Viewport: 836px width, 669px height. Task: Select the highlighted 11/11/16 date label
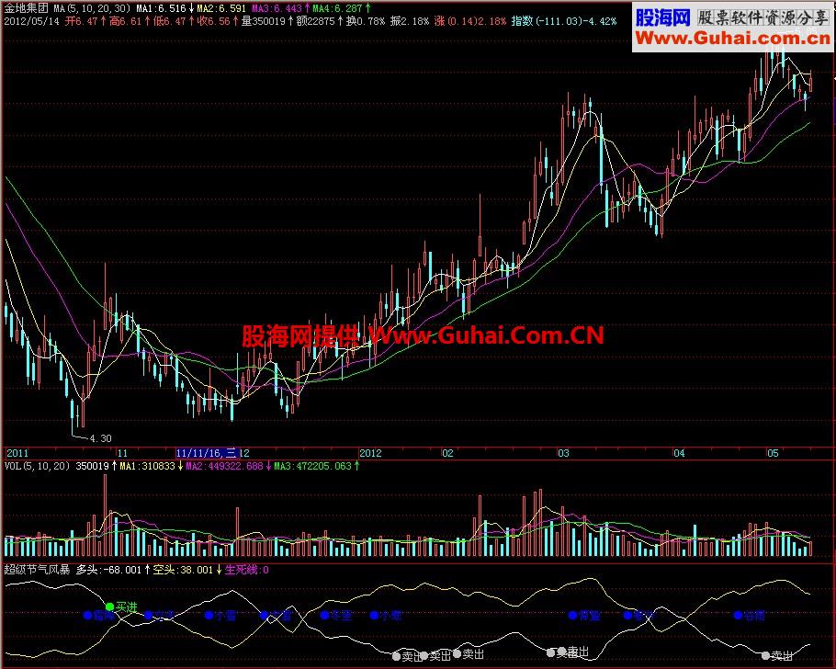point(207,453)
